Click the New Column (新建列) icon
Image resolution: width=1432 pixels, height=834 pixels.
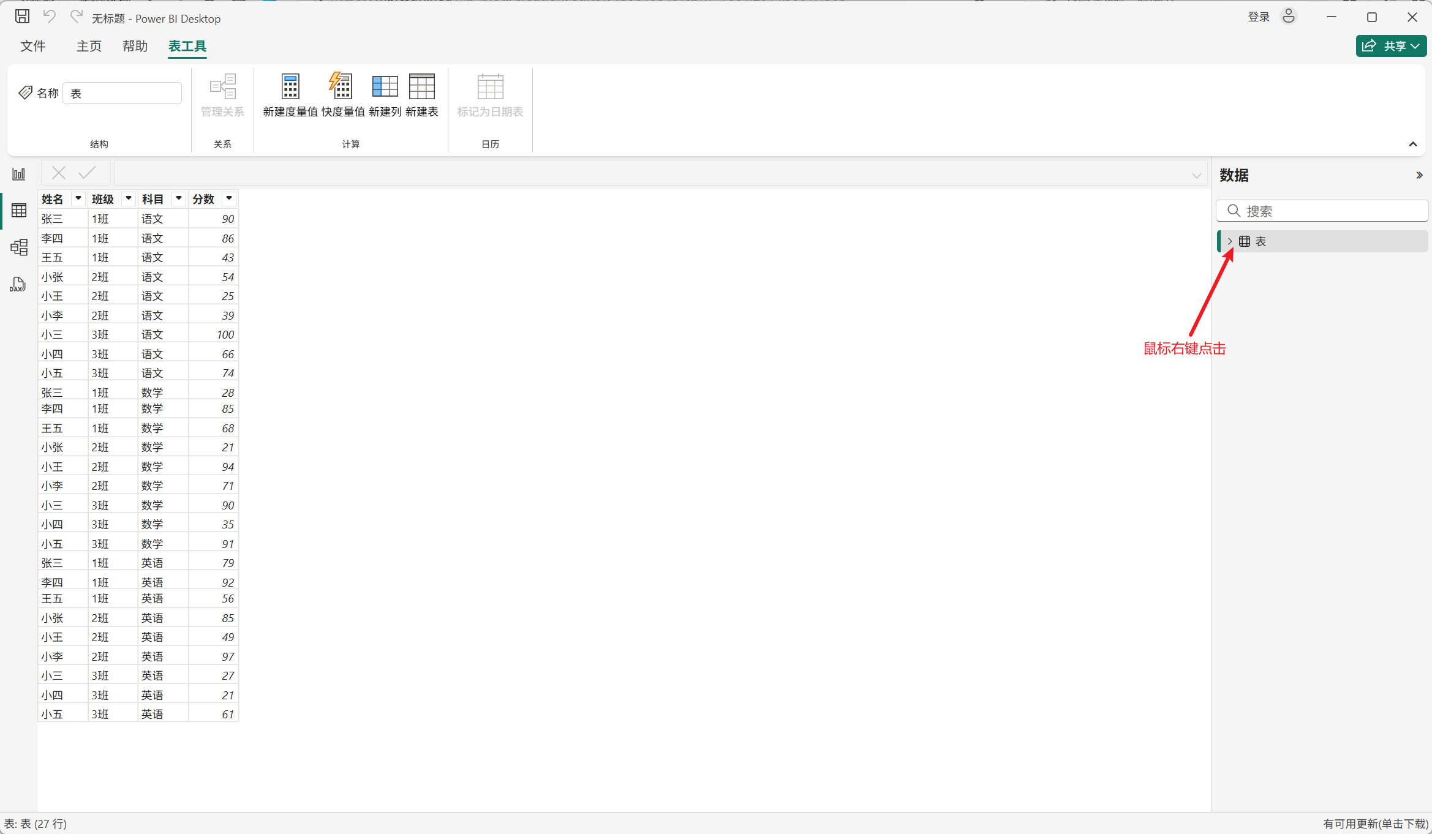click(x=385, y=87)
